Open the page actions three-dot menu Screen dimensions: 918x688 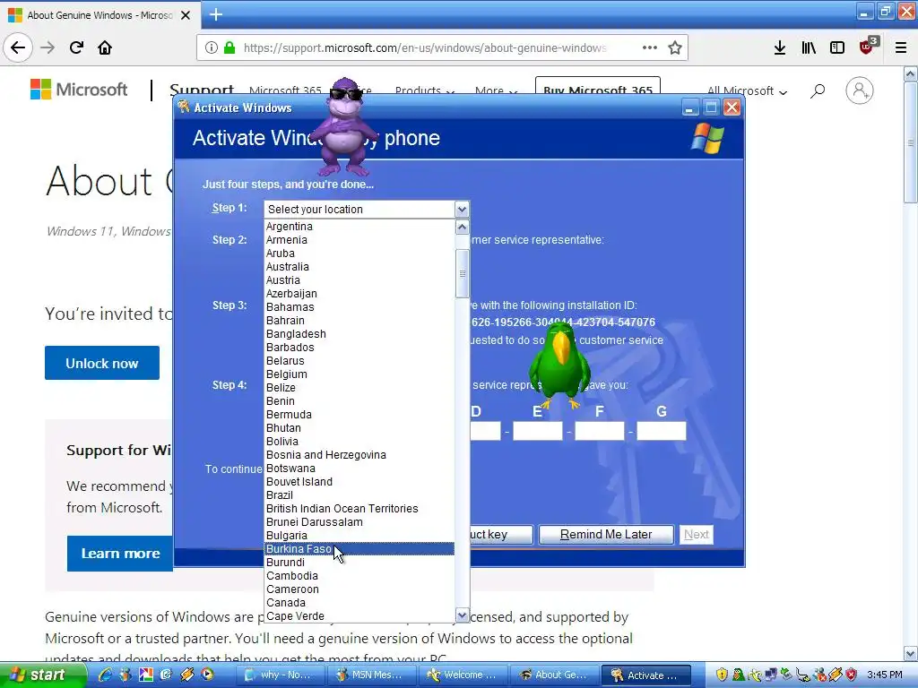pos(650,47)
